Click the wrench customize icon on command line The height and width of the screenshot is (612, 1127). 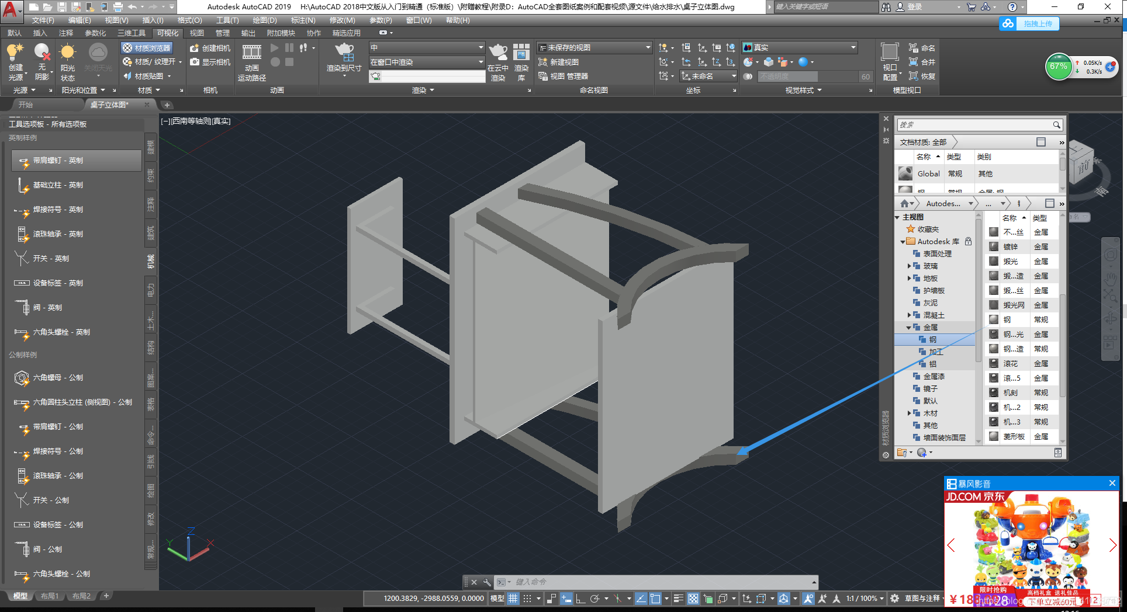pyautogui.click(x=487, y=582)
